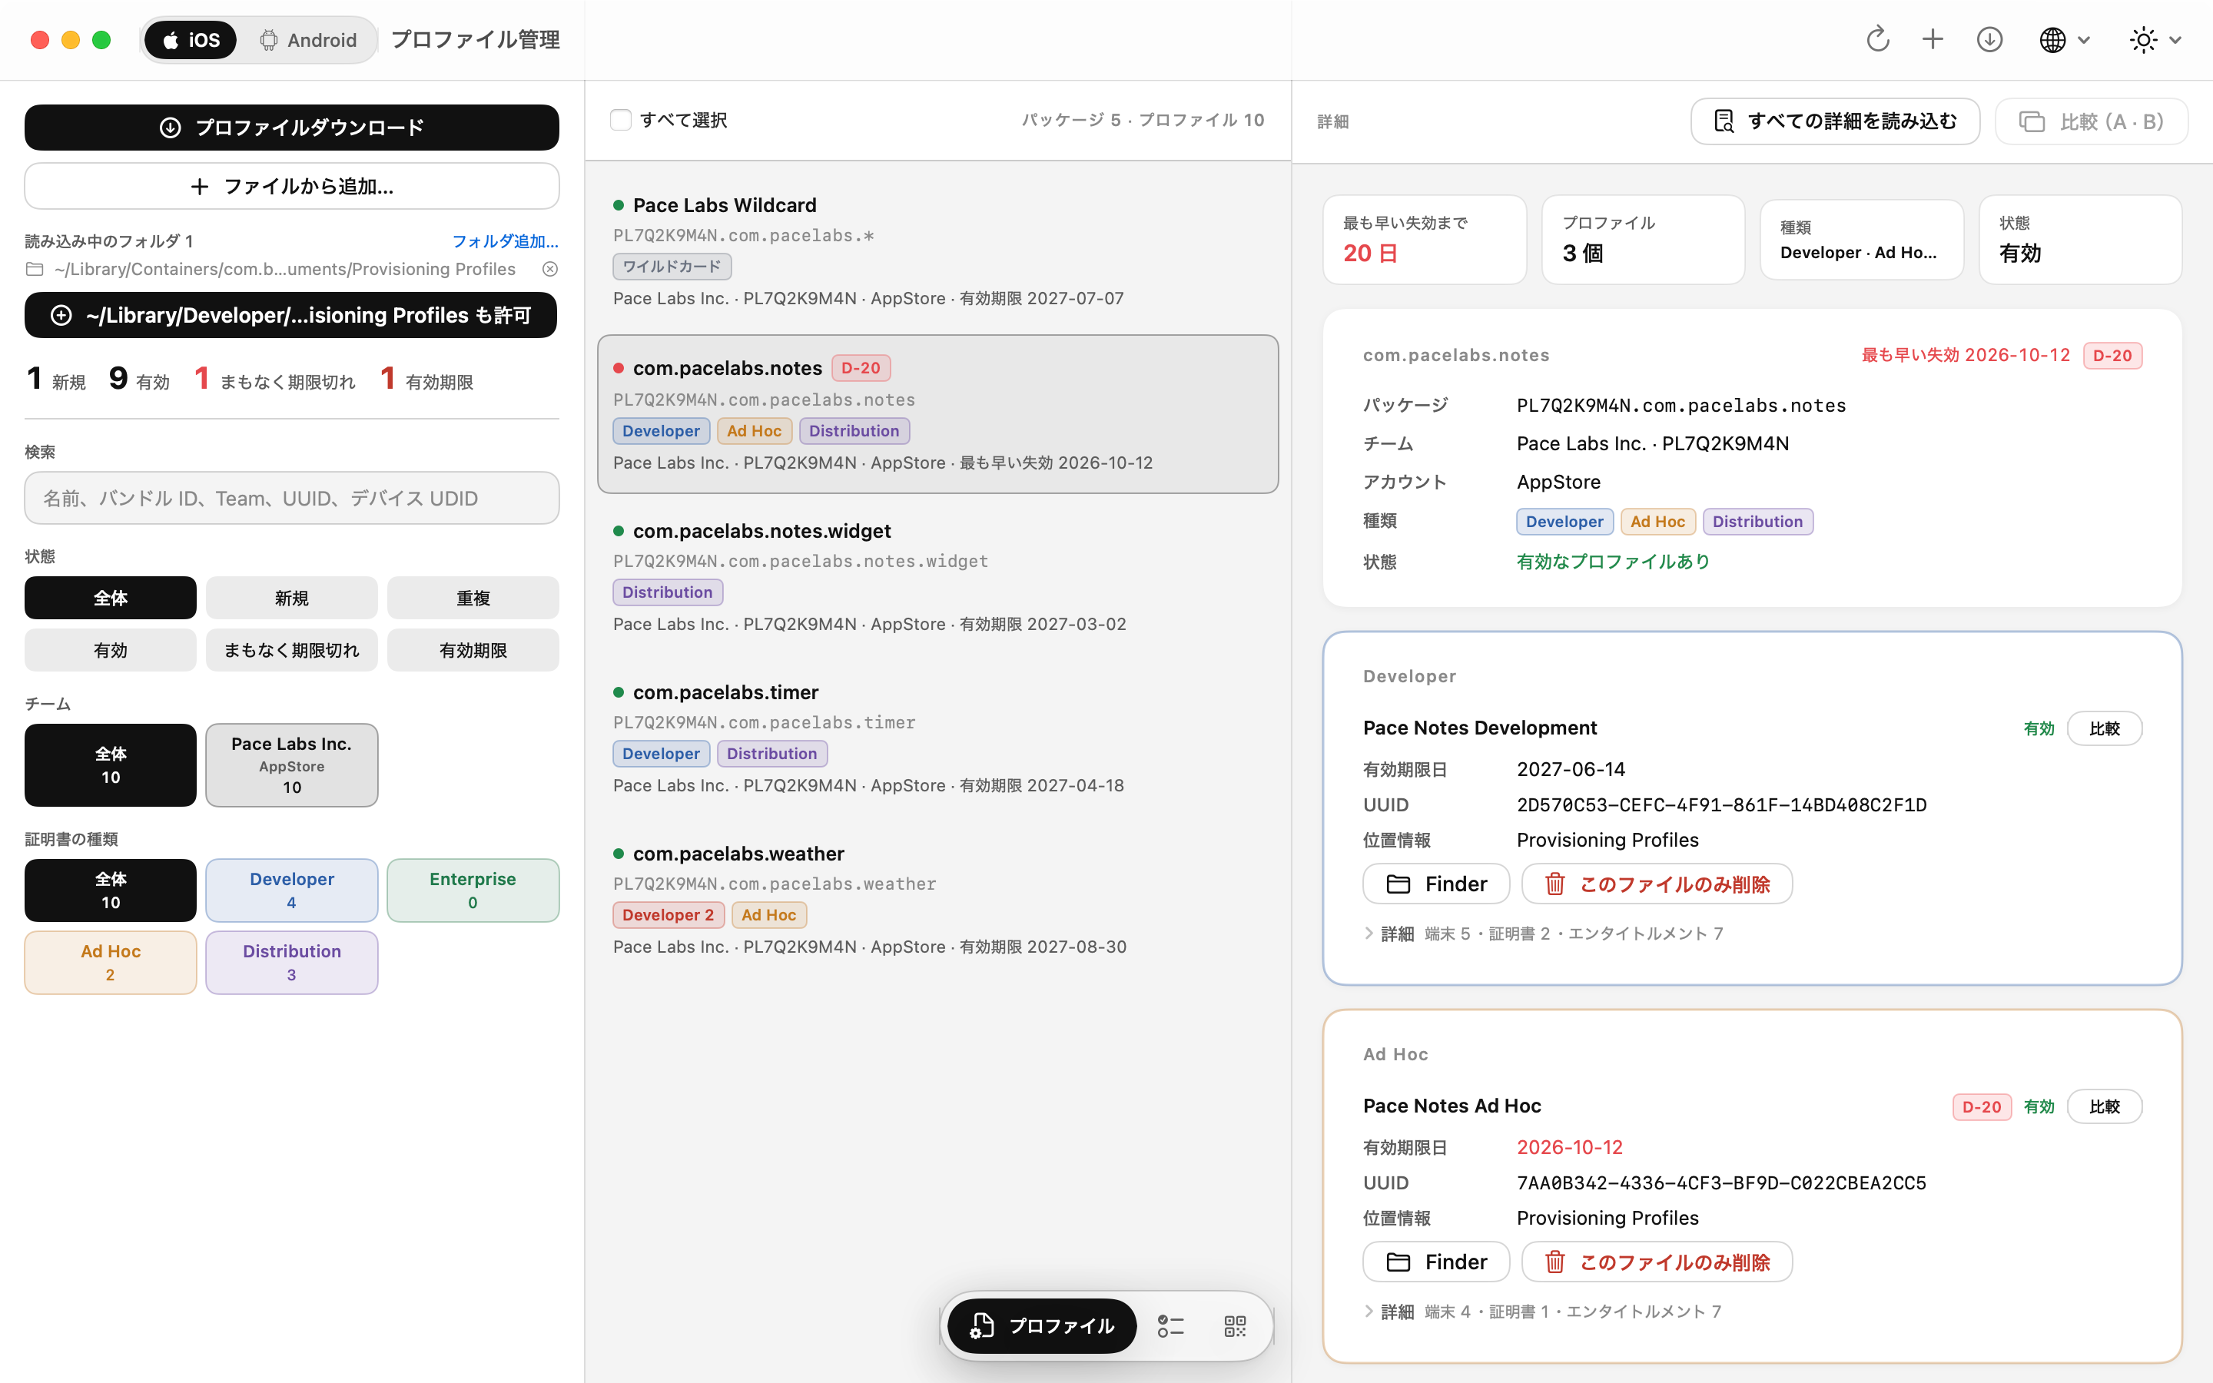The height and width of the screenshot is (1383, 2213).
Task: Click the 比較 (A · B) button
Action: [2092, 121]
